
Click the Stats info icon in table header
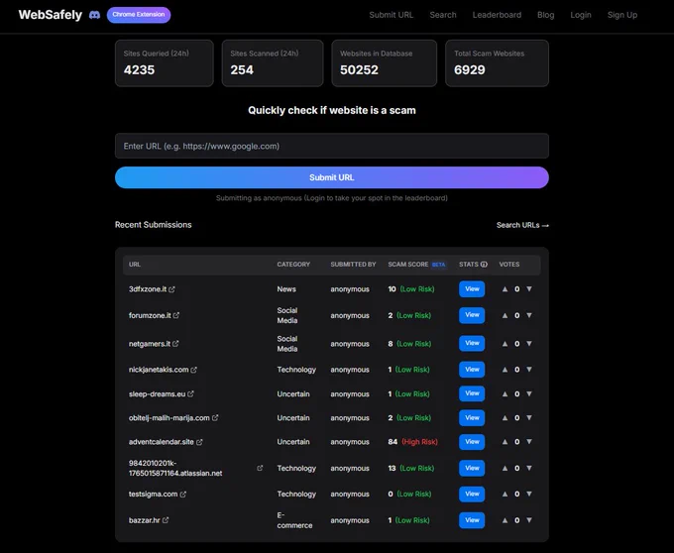point(484,265)
